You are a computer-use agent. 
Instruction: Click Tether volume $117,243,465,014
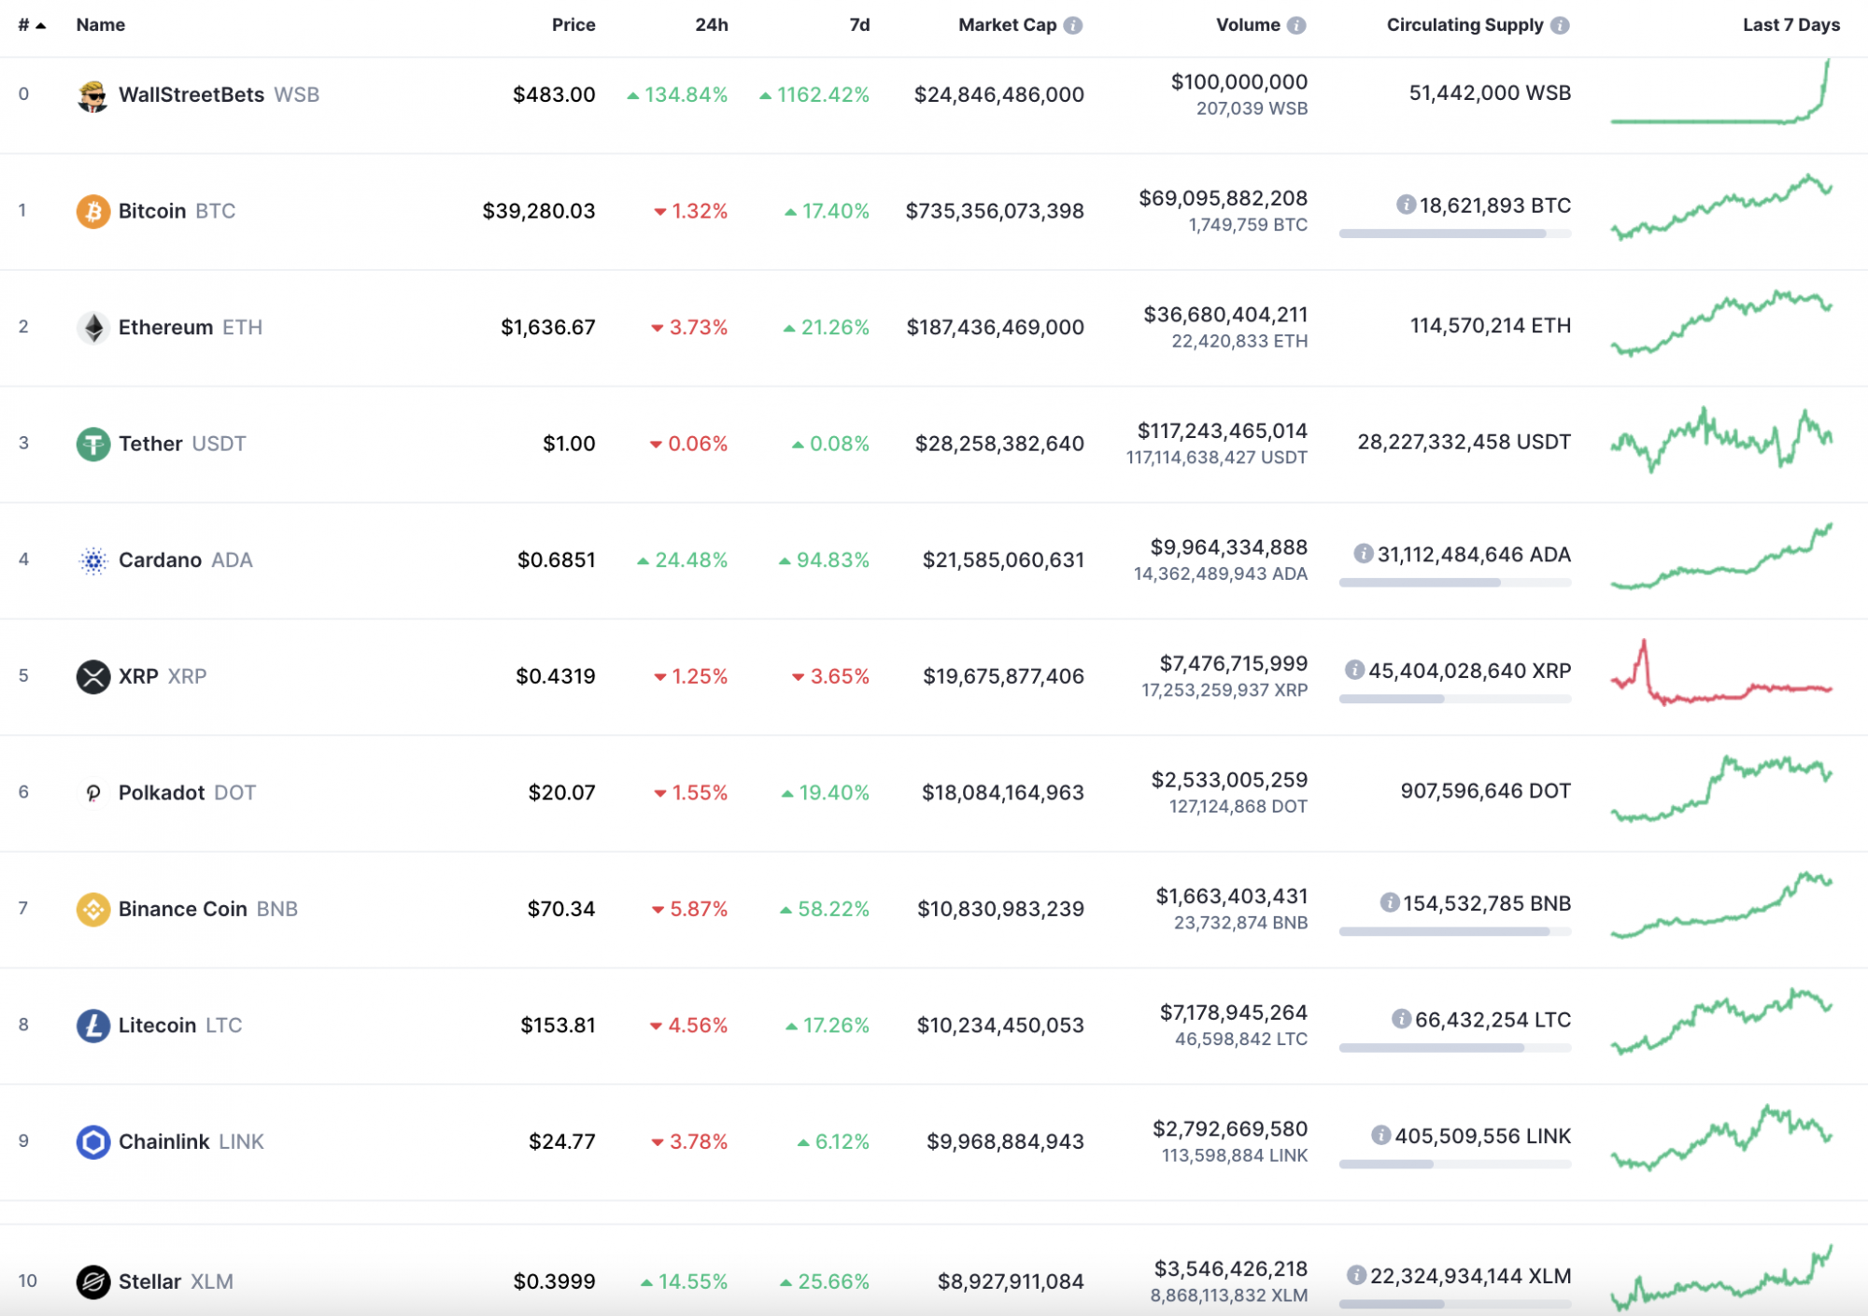pyautogui.click(x=1222, y=431)
